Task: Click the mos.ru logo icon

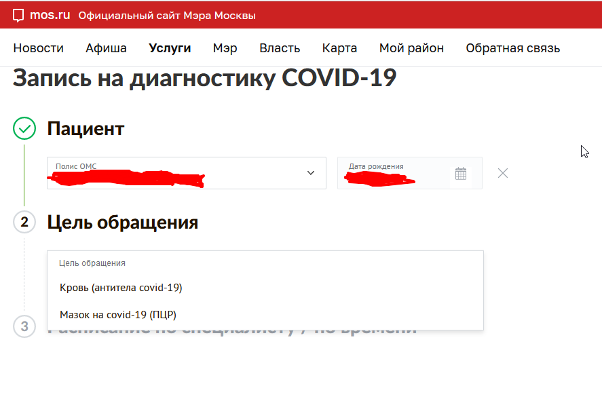Action: 18,16
